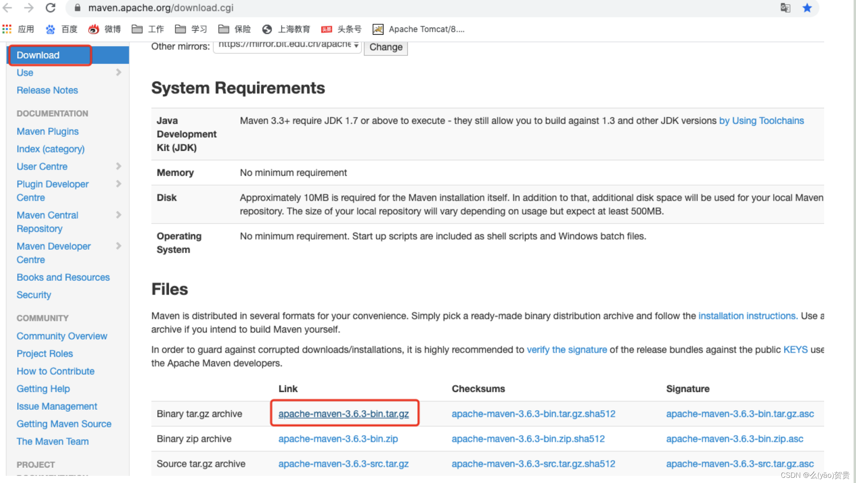This screenshot has height=483, width=856.
Task: Open the Apache Tomcat/8 bookmark
Action: tap(418, 29)
